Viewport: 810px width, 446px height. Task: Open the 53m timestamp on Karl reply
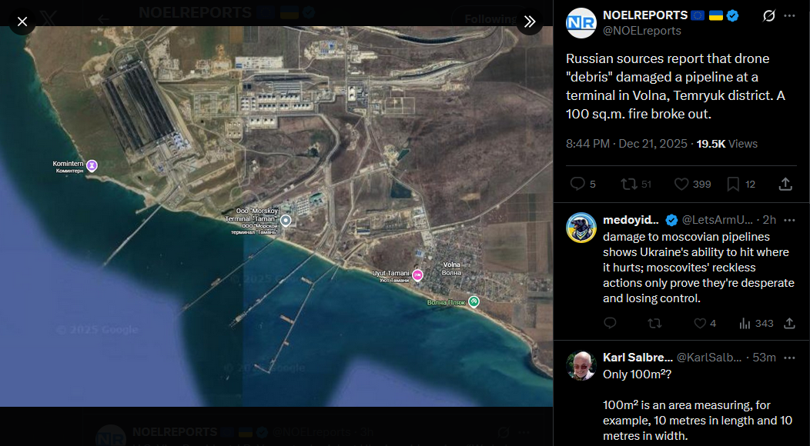pos(764,358)
